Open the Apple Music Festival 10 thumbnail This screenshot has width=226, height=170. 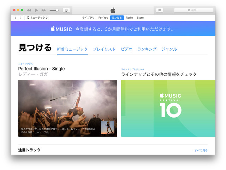[168, 108]
